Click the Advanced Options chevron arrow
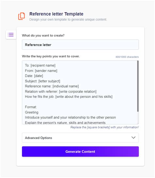Screen dimensions: 155x178 pos(133,137)
